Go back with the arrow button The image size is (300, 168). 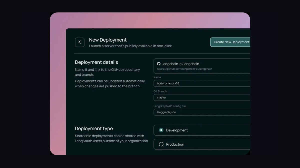(x=79, y=42)
